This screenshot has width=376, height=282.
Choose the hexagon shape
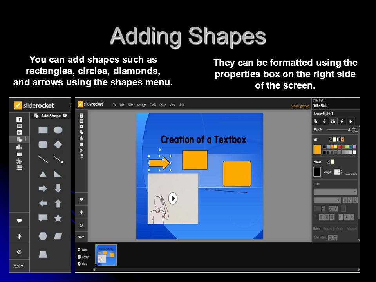click(x=43, y=236)
